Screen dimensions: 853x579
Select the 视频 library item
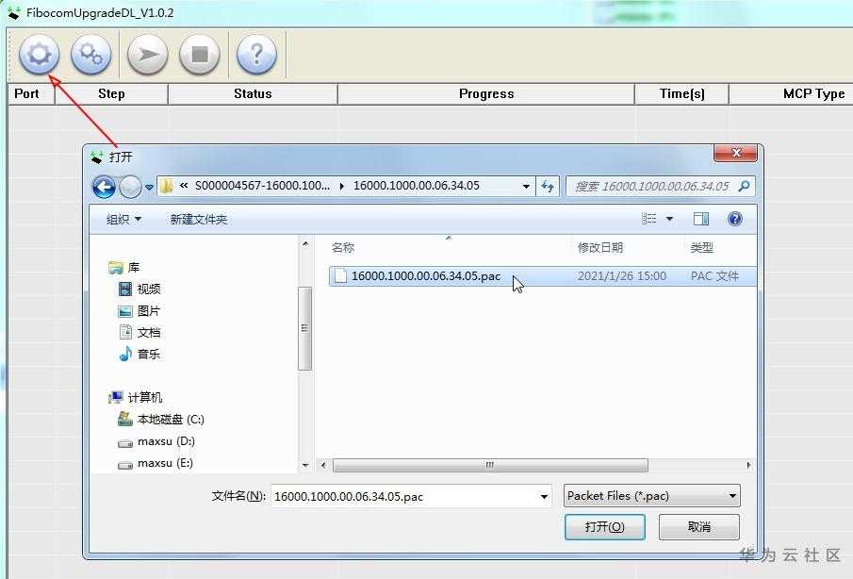139,289
